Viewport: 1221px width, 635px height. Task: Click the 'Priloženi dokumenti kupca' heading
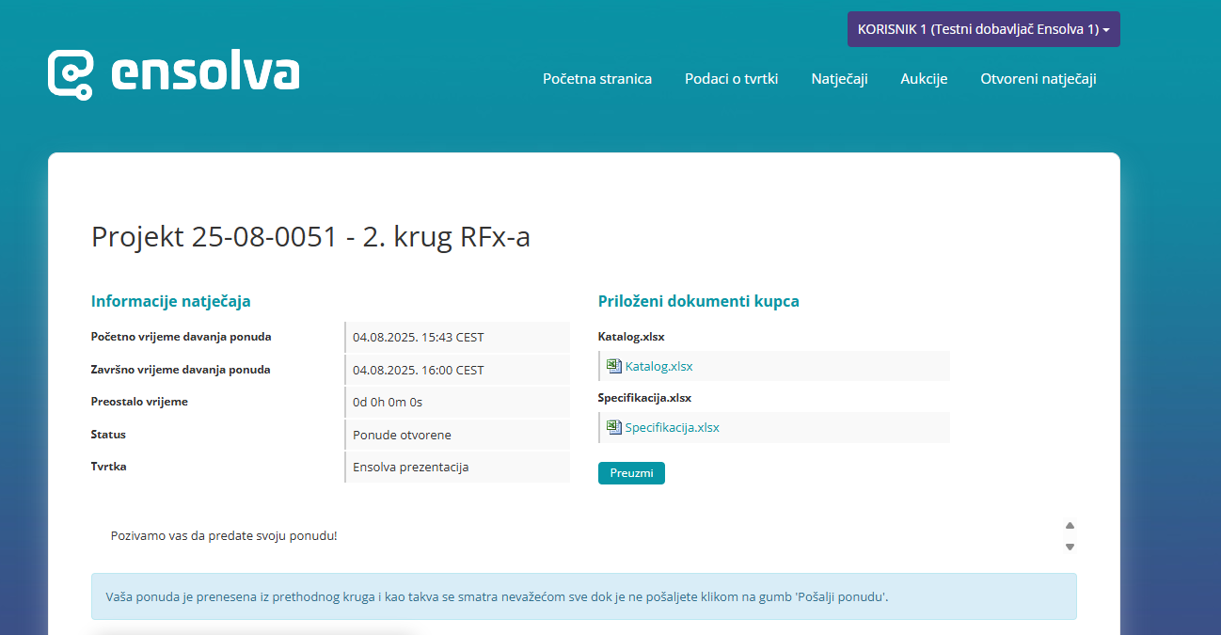(x=698, y=301)
